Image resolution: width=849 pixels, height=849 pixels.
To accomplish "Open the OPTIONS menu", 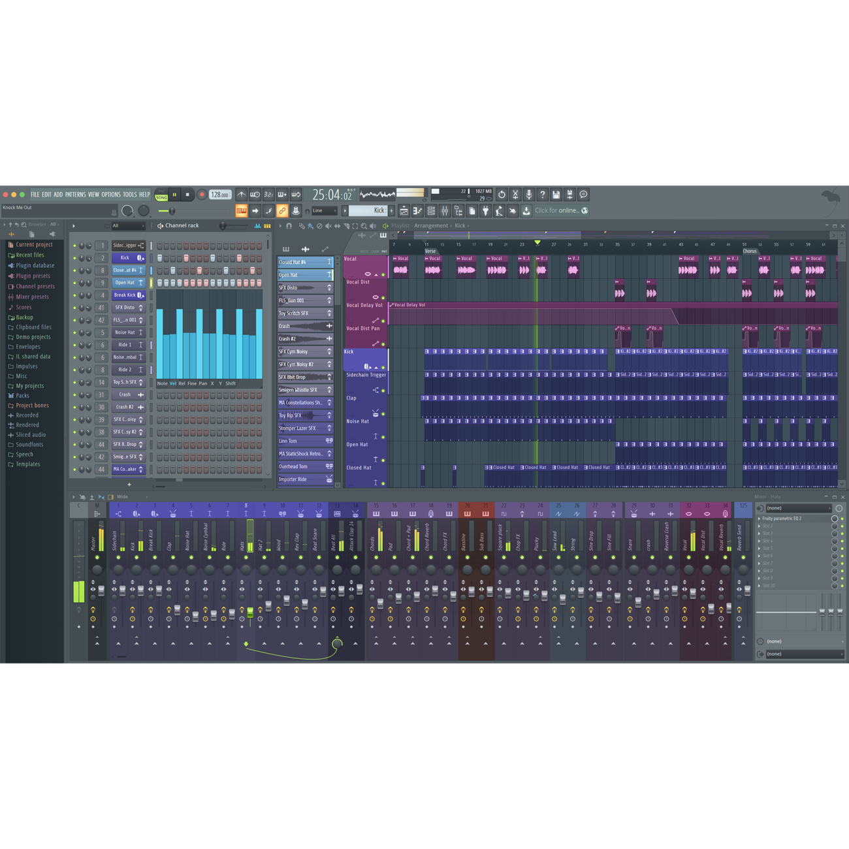I will [111, 194].
